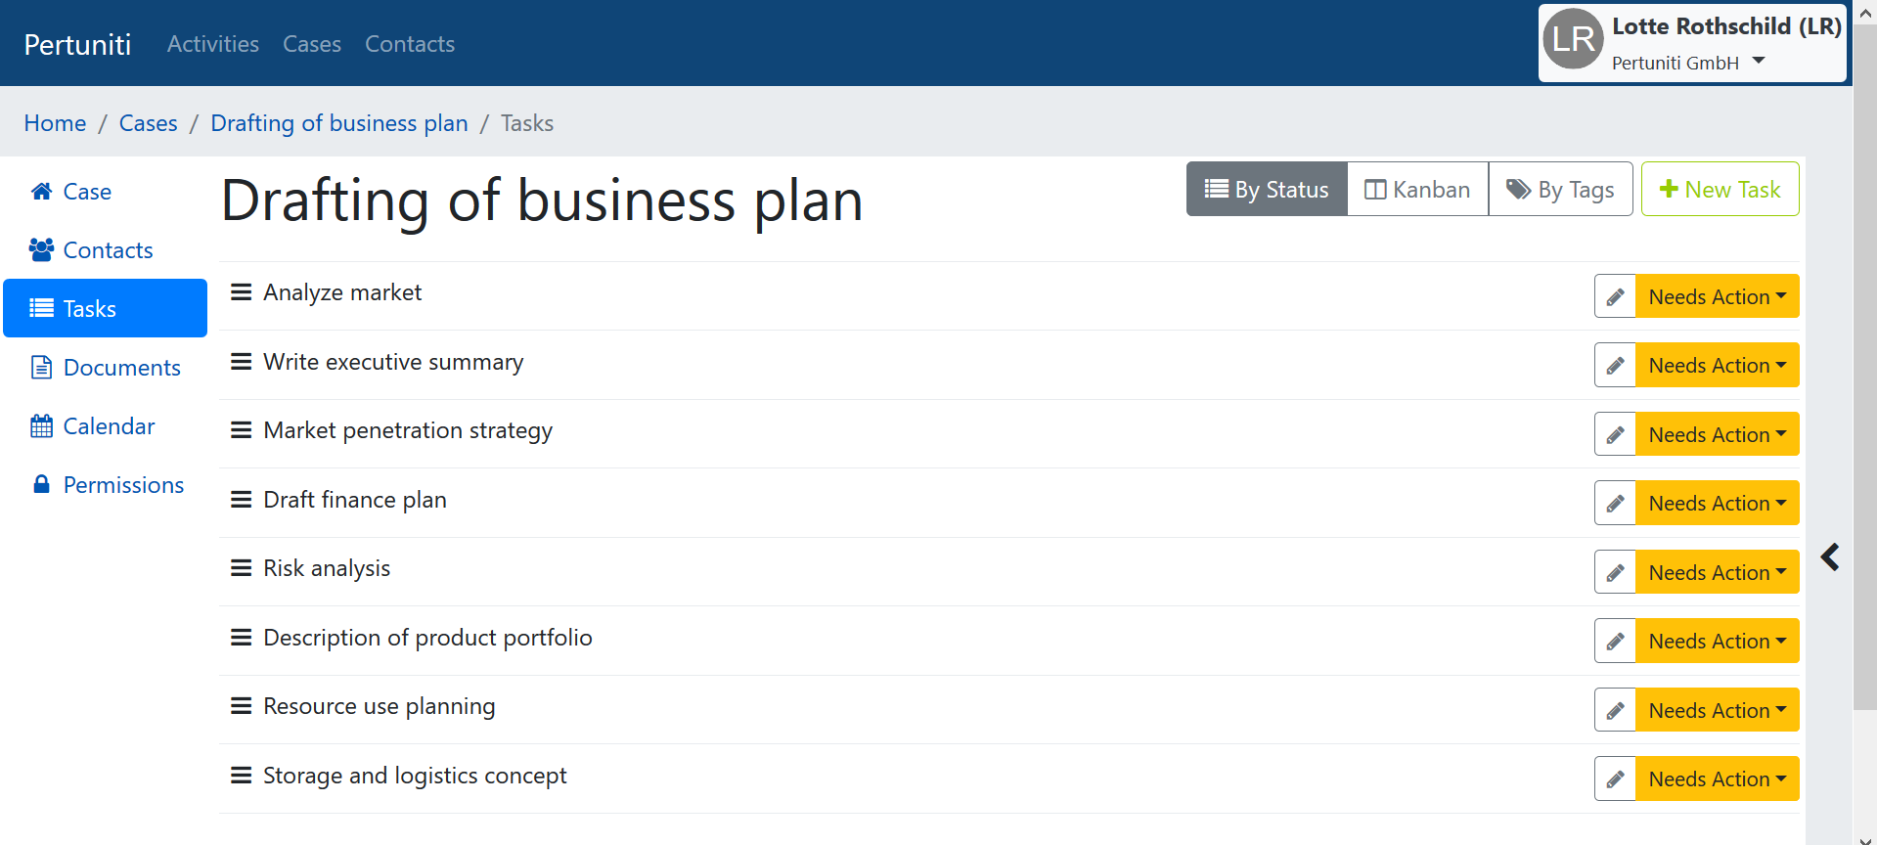Open status dropdown for Description of product portfolio
Image resolution: width=1877 pixels, height=845 pixels.
(x=1717, y=641)
